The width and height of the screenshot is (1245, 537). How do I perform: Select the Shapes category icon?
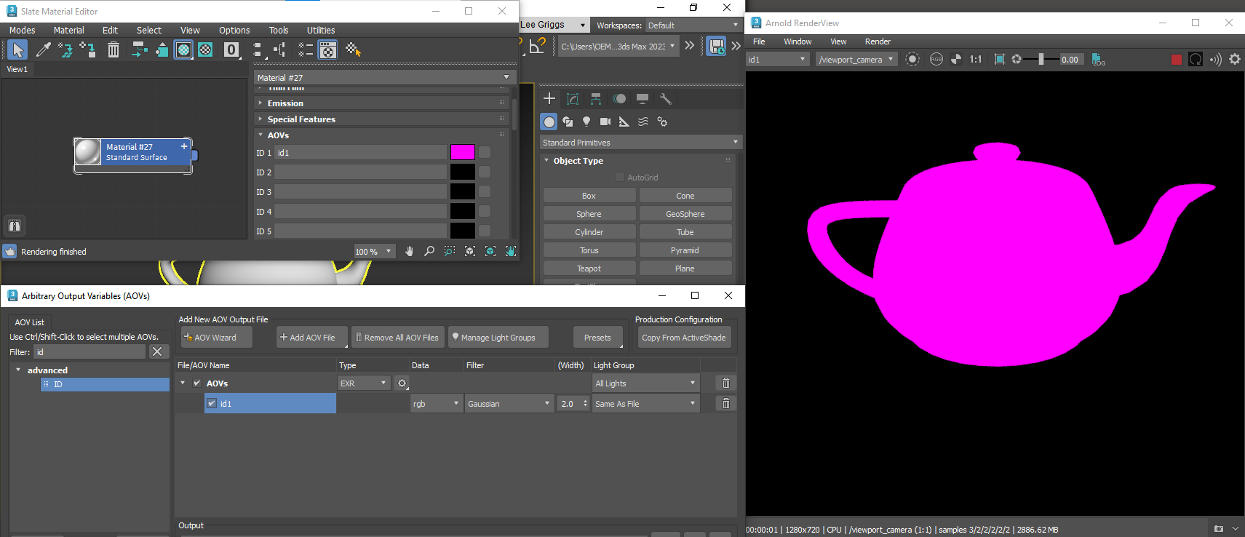(x=568, y=122)
